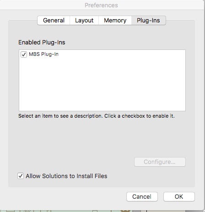
Task: Click the checkmark icon beside MBS Plug-In
Action: tap(24, 54)
